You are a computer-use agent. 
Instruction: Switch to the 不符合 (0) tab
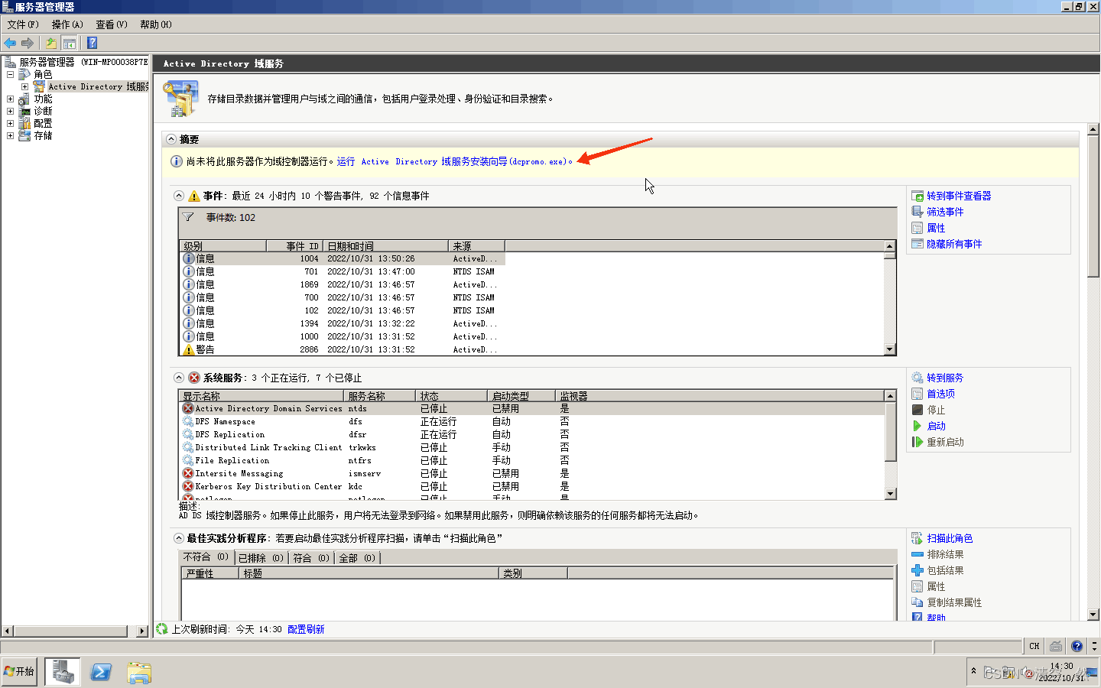point(206,557)
